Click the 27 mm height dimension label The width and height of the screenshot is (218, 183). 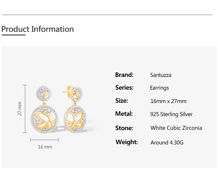20,109
